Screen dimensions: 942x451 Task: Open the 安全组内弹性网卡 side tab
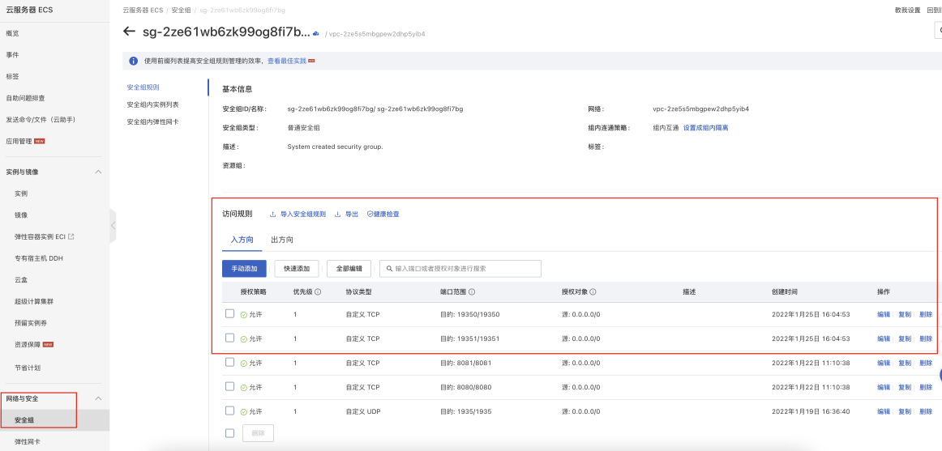pyautogui.click(x=152, y=121)
